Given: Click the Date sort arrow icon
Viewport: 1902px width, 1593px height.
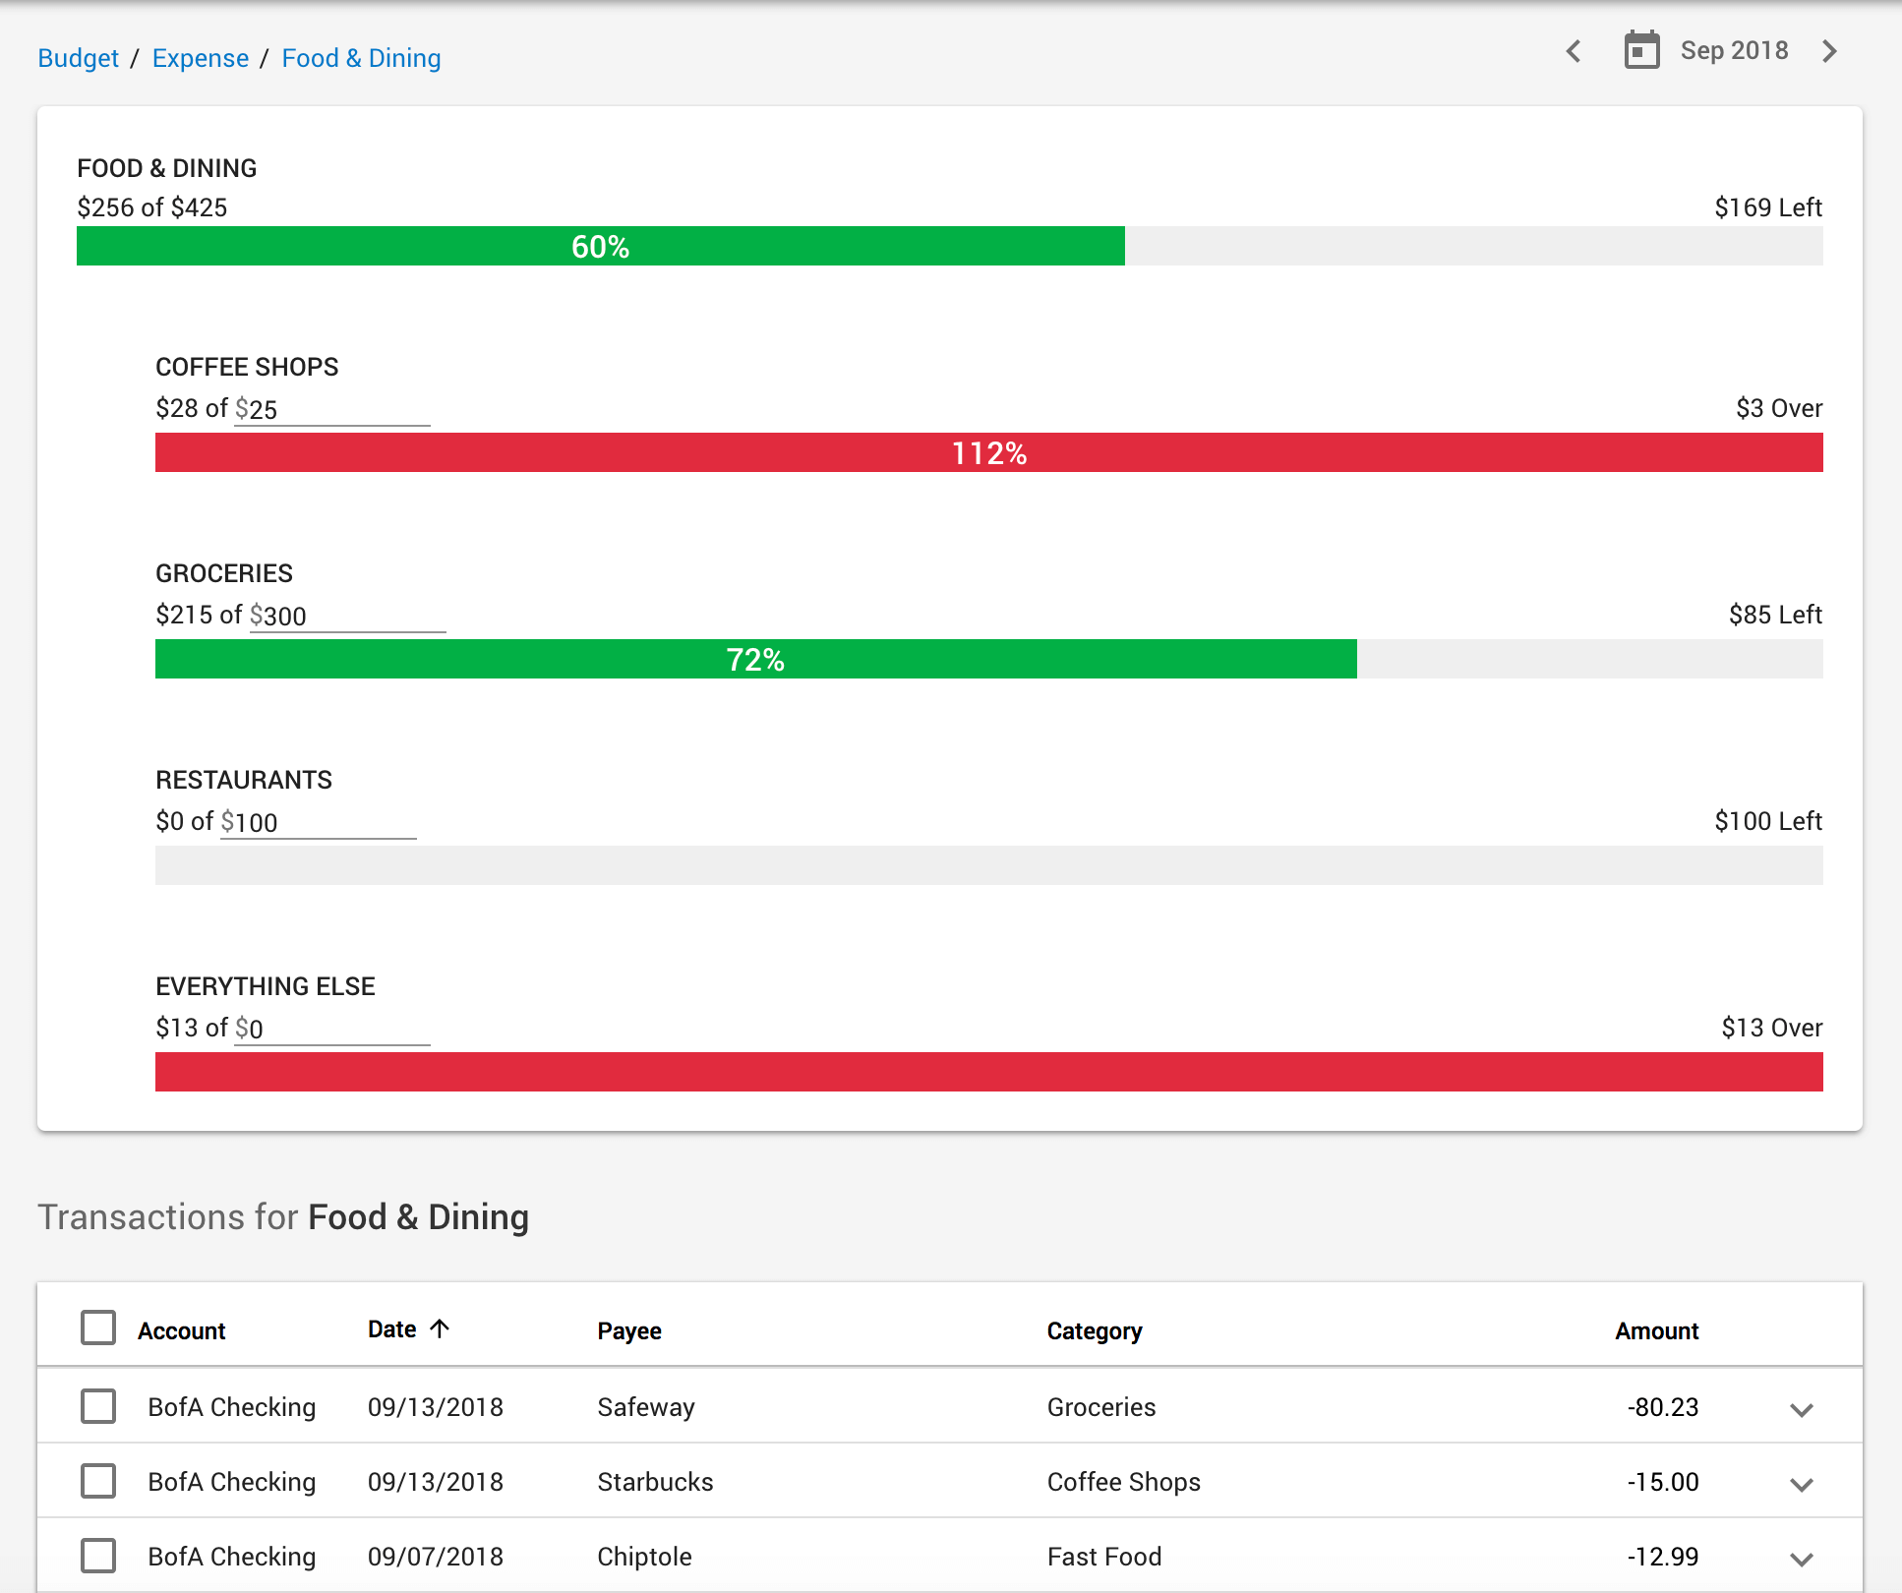Looking at the screenshot, I should tap(440, 1328).
